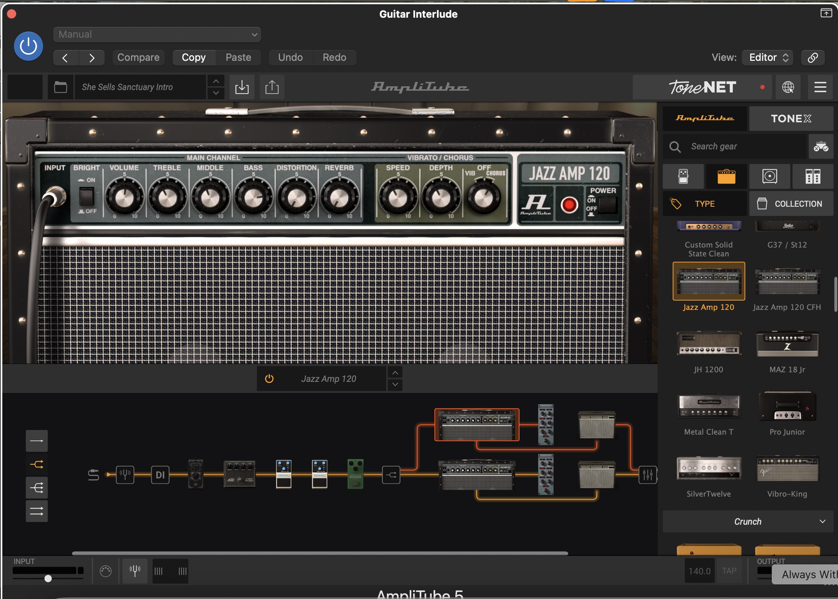Click the DI block in signal chain
The height and width of the screenshot is (599, 838).
(160, 475)
